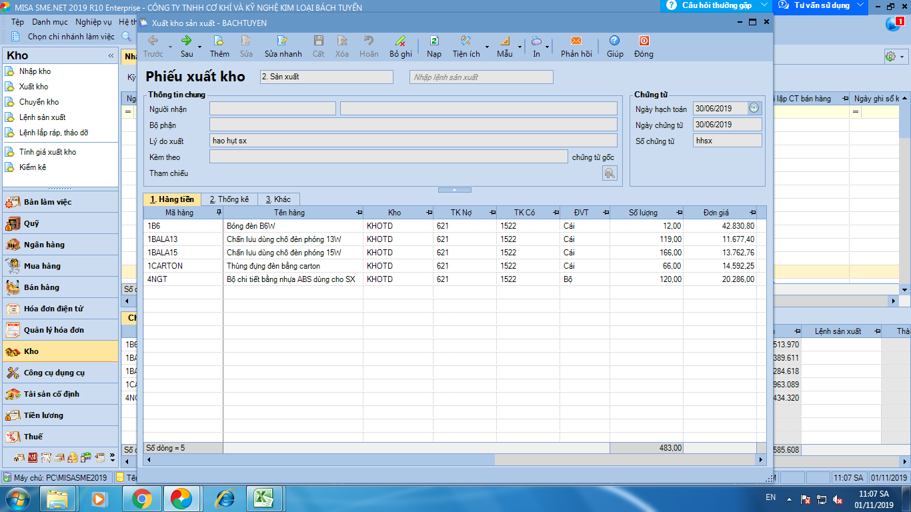Screen dimensions: 911x512
Task: Click the Sửa nhanh quick-edit icon
Action: tap(283, 41)
